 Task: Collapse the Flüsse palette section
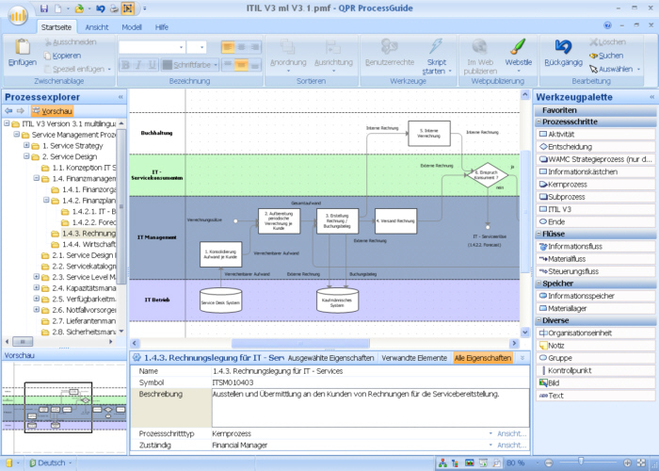pyautogui.click(x=538, y=234)
